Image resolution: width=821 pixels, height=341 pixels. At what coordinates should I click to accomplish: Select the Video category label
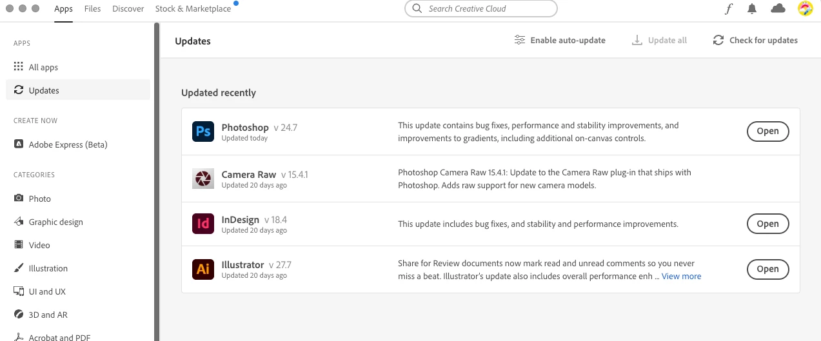coord(39,245)
